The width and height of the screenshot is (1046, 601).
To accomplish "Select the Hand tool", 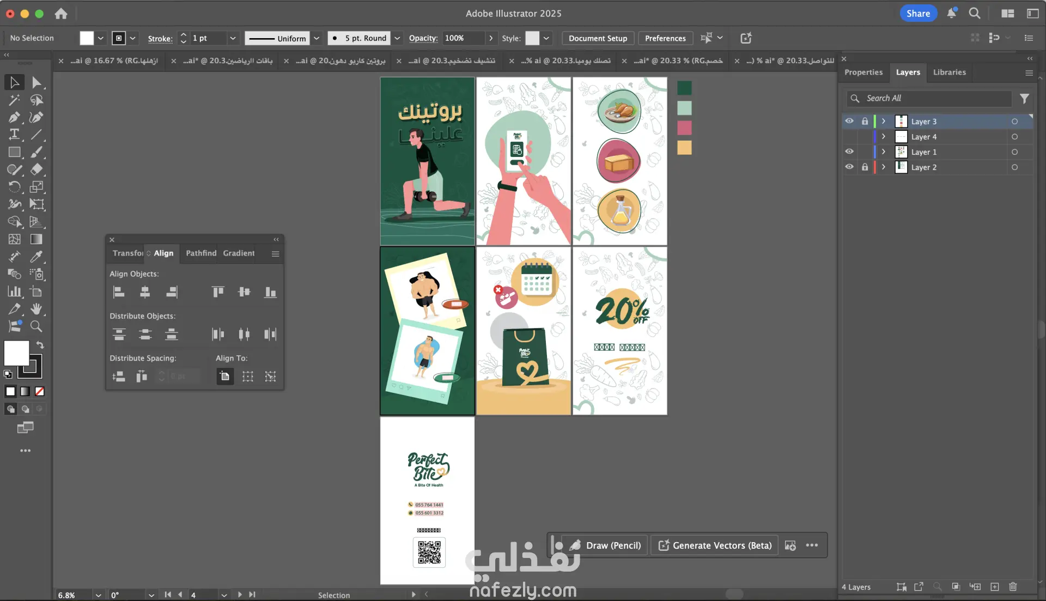I will [x=37, y=309].
